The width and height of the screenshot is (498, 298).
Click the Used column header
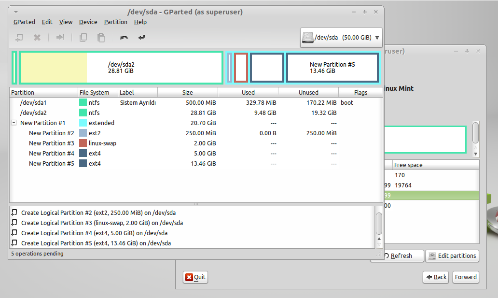(248, 93)
